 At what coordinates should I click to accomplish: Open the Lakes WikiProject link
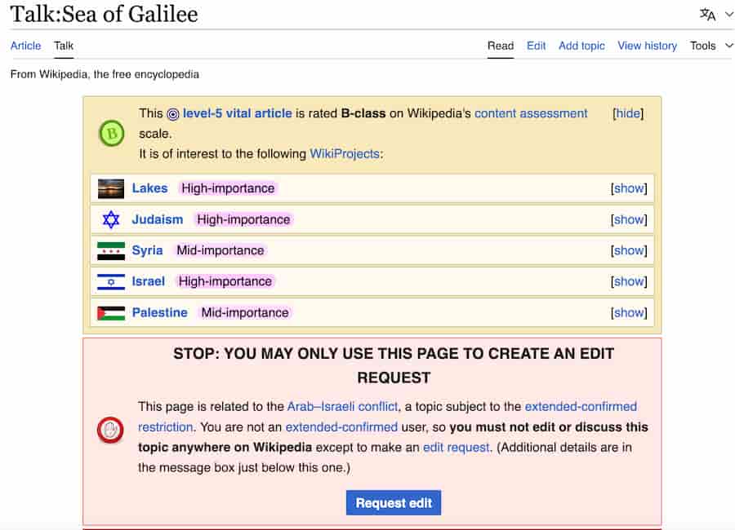[x=149, y=188]
